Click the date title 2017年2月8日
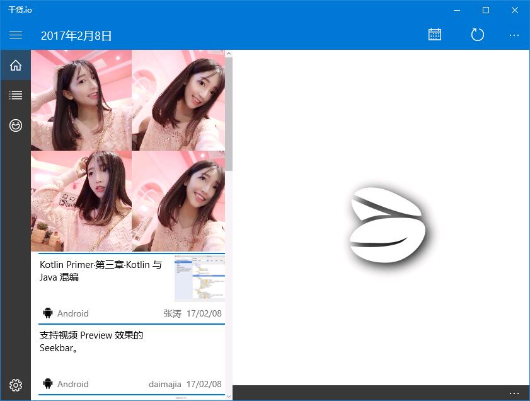This screenshot has width=530, height=401. tap(76, 35)
